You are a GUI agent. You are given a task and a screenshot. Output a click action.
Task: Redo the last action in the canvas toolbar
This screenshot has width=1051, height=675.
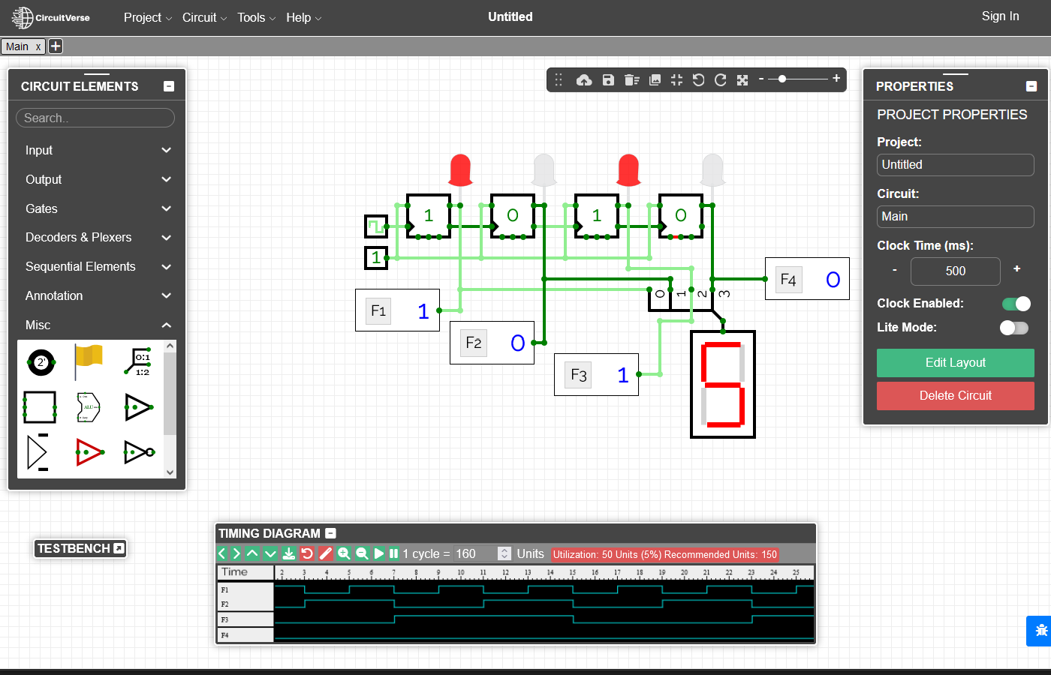click(x=721, y=79)
